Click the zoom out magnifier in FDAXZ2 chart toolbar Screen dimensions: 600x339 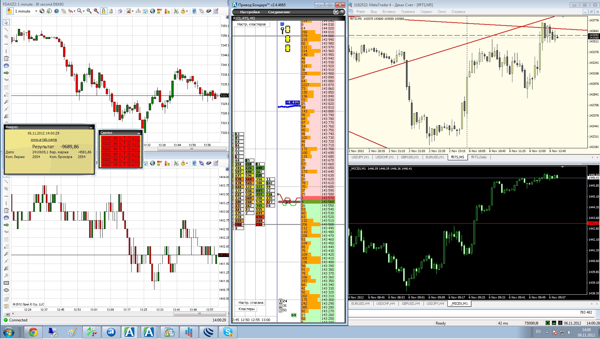(96, 11)
